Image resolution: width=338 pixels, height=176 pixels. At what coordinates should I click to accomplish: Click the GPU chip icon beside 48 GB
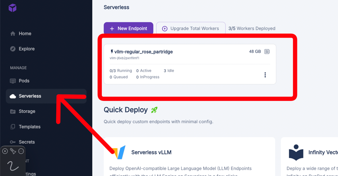tap(267, 51)
